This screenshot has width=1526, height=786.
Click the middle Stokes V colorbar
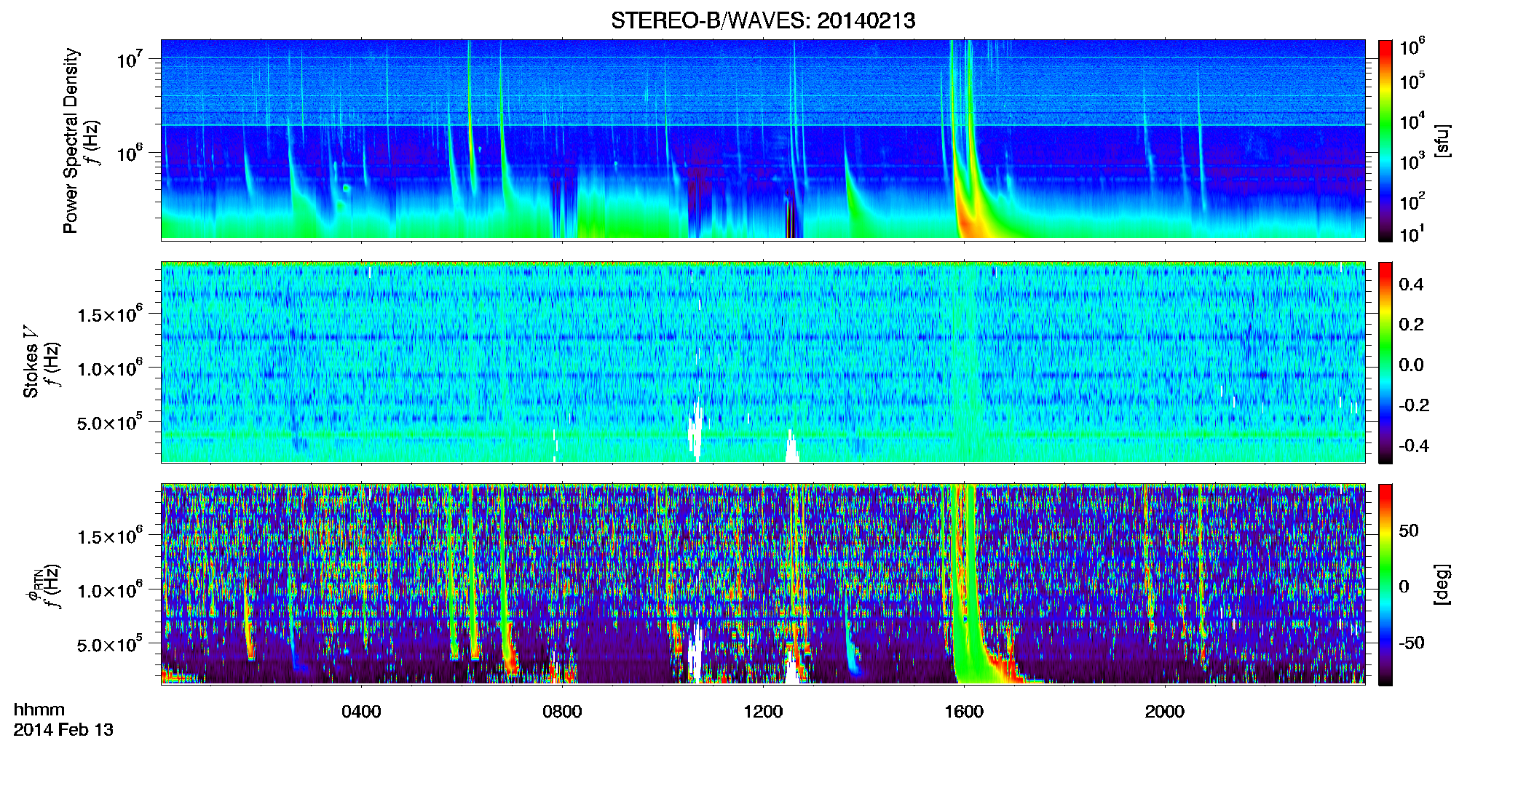(x=1385, y=362)
